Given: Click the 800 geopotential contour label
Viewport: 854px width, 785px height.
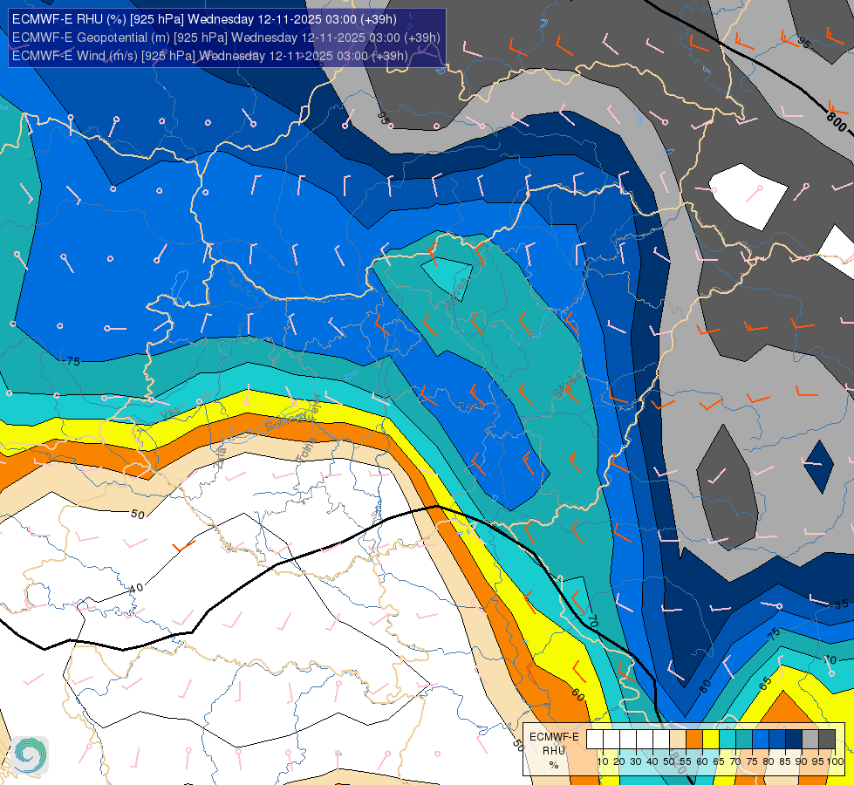Looking at the screenshot, I should (x=836, y=121).
